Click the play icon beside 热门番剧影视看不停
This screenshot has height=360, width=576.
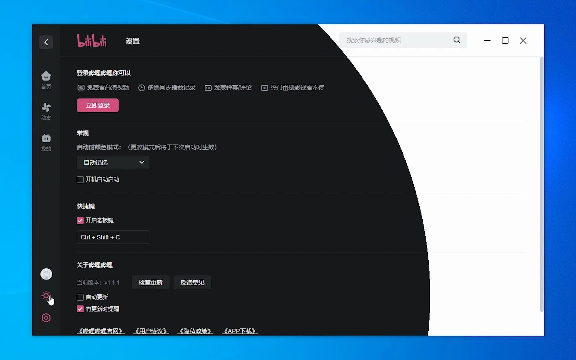click(264, 88)
